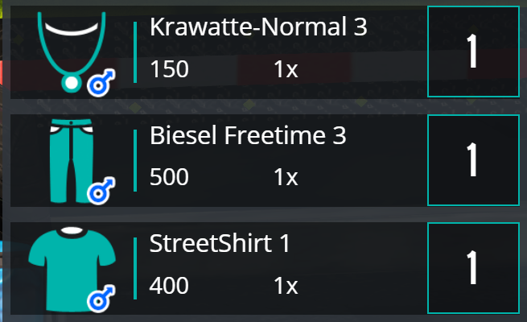Click the male symbol on the shirt item

(101, 299)
